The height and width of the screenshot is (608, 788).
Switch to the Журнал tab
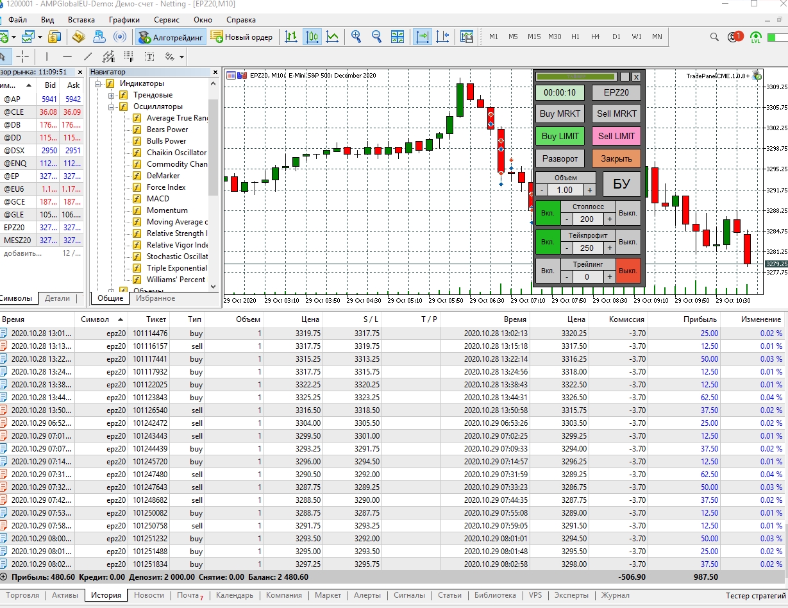click(x=615, y=595)
